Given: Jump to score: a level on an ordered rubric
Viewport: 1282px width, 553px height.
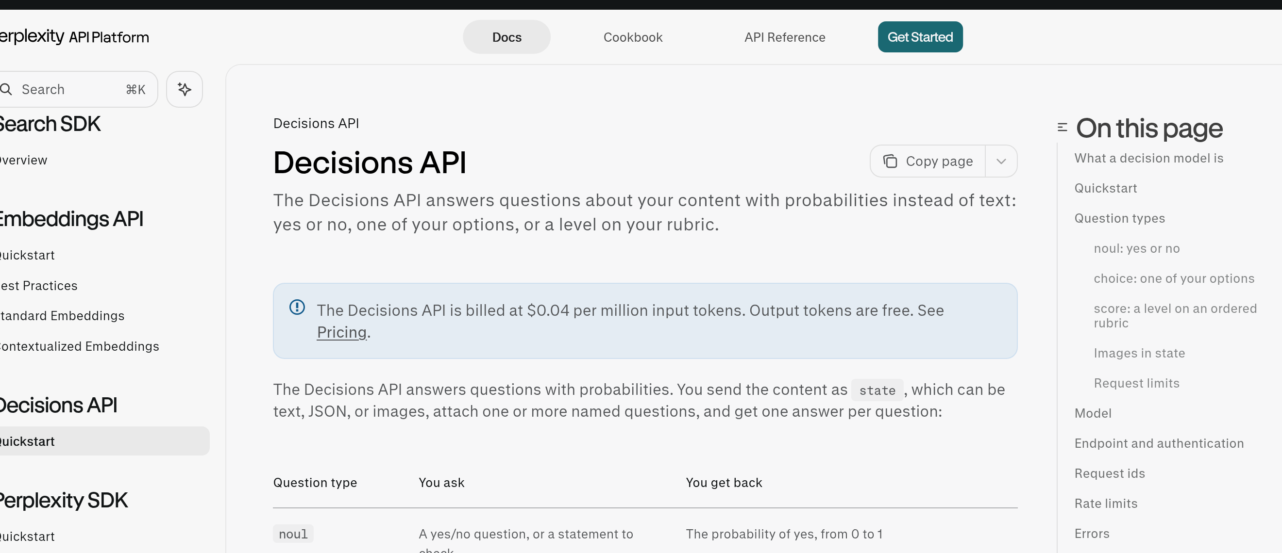Looking at the screenshot, I should (1175, 316).
